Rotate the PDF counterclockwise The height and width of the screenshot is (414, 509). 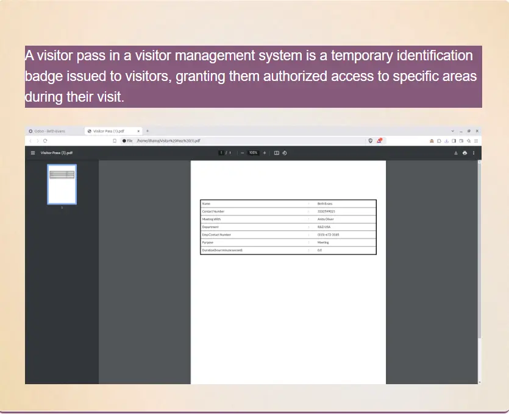285,153
